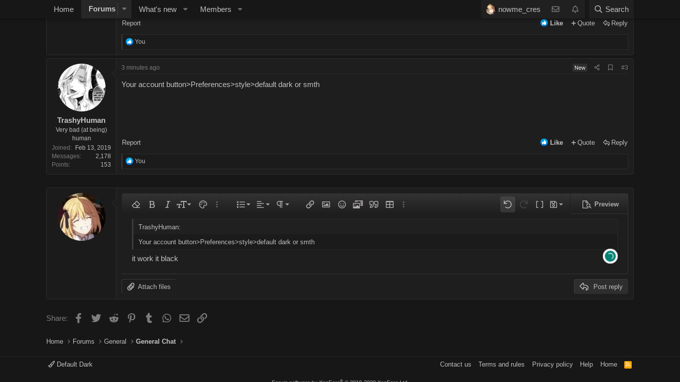Open the What's new menu
Screen dimensions: 680x382
pos(157,9)
